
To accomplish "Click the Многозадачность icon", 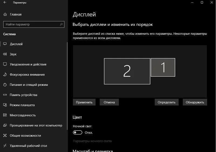I will 5,115.
